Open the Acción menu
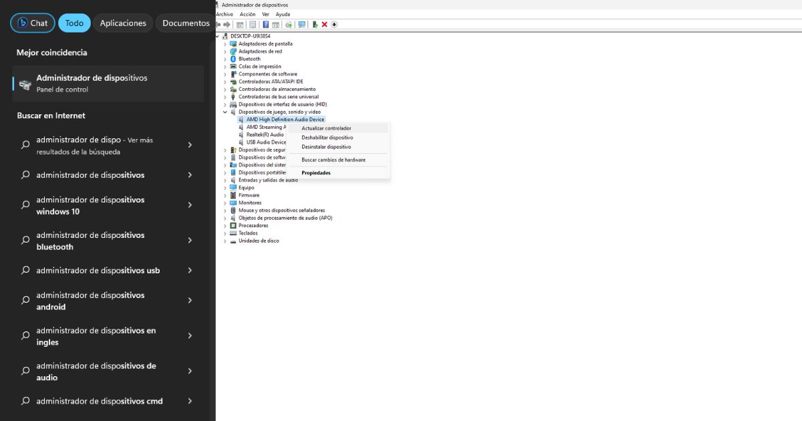 point(247,14)
